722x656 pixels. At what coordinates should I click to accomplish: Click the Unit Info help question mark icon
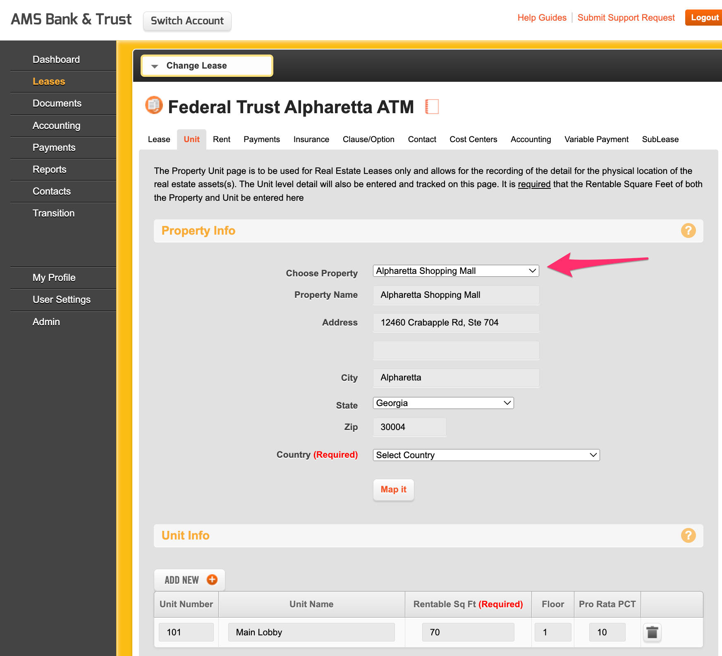(688, 535)
